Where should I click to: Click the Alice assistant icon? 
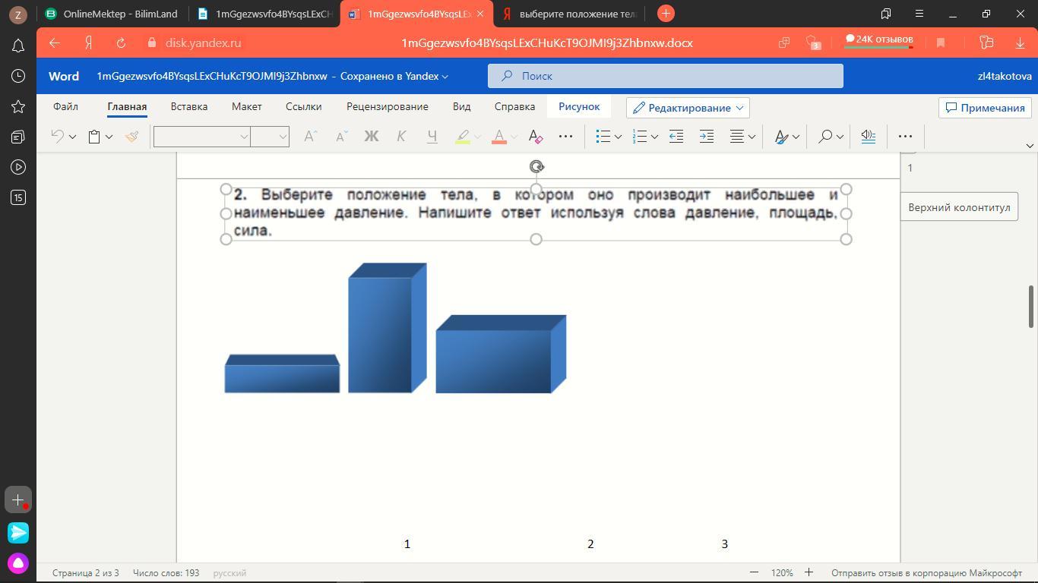point(18,563)
